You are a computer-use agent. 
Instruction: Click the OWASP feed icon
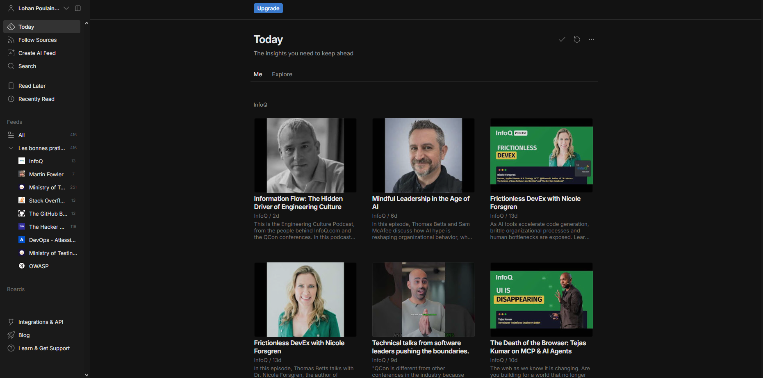point(21,266)
